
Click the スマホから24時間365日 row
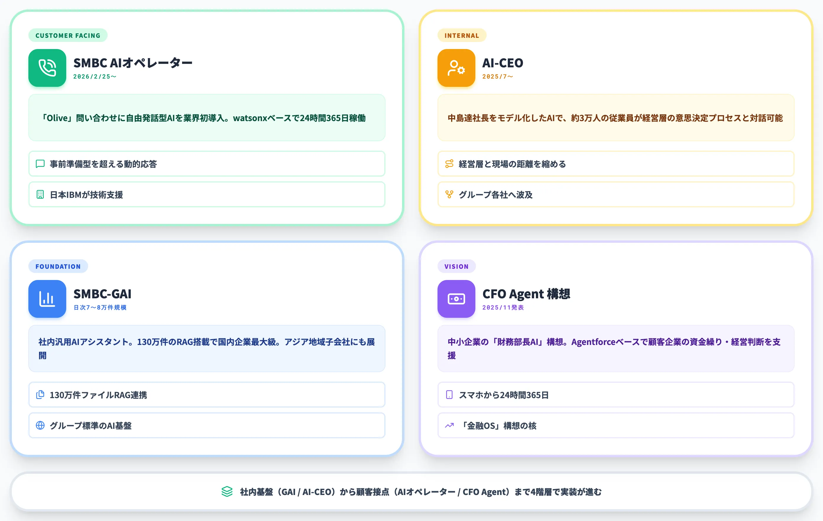(x=616, y=395)
